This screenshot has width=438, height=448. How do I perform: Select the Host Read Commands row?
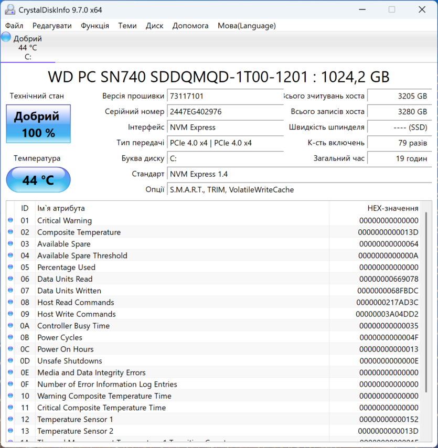coord(213,303)
